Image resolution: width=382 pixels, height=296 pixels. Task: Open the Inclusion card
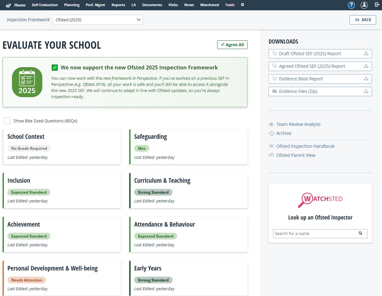coord(62,190)
